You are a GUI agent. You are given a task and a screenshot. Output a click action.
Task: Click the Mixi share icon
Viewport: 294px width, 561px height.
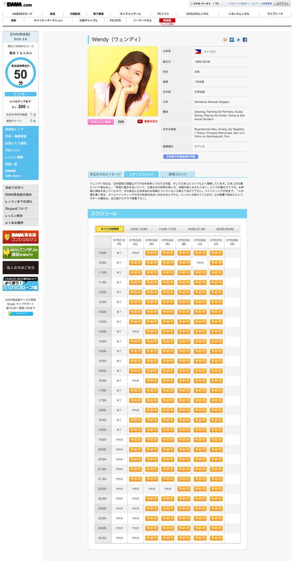point(225,40)
